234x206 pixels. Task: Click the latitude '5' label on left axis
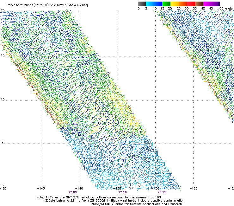(x=3, y=143)
